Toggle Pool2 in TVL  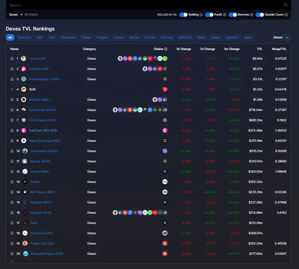(209, 15)
